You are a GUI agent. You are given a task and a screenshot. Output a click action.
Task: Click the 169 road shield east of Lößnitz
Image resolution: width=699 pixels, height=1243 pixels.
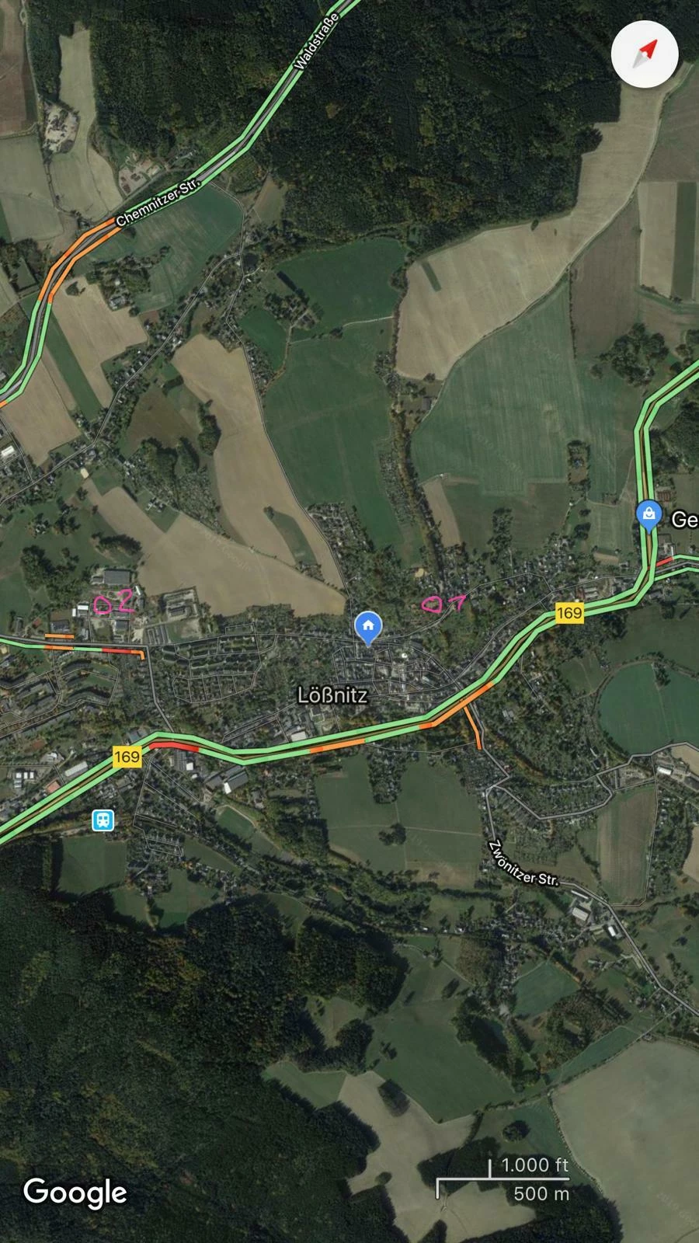[569, 613]
